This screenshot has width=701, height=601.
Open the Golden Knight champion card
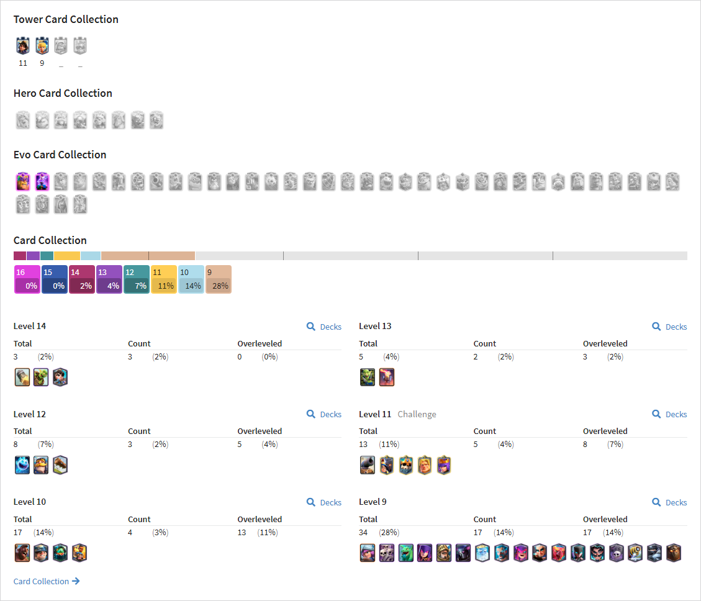[425, 465]
